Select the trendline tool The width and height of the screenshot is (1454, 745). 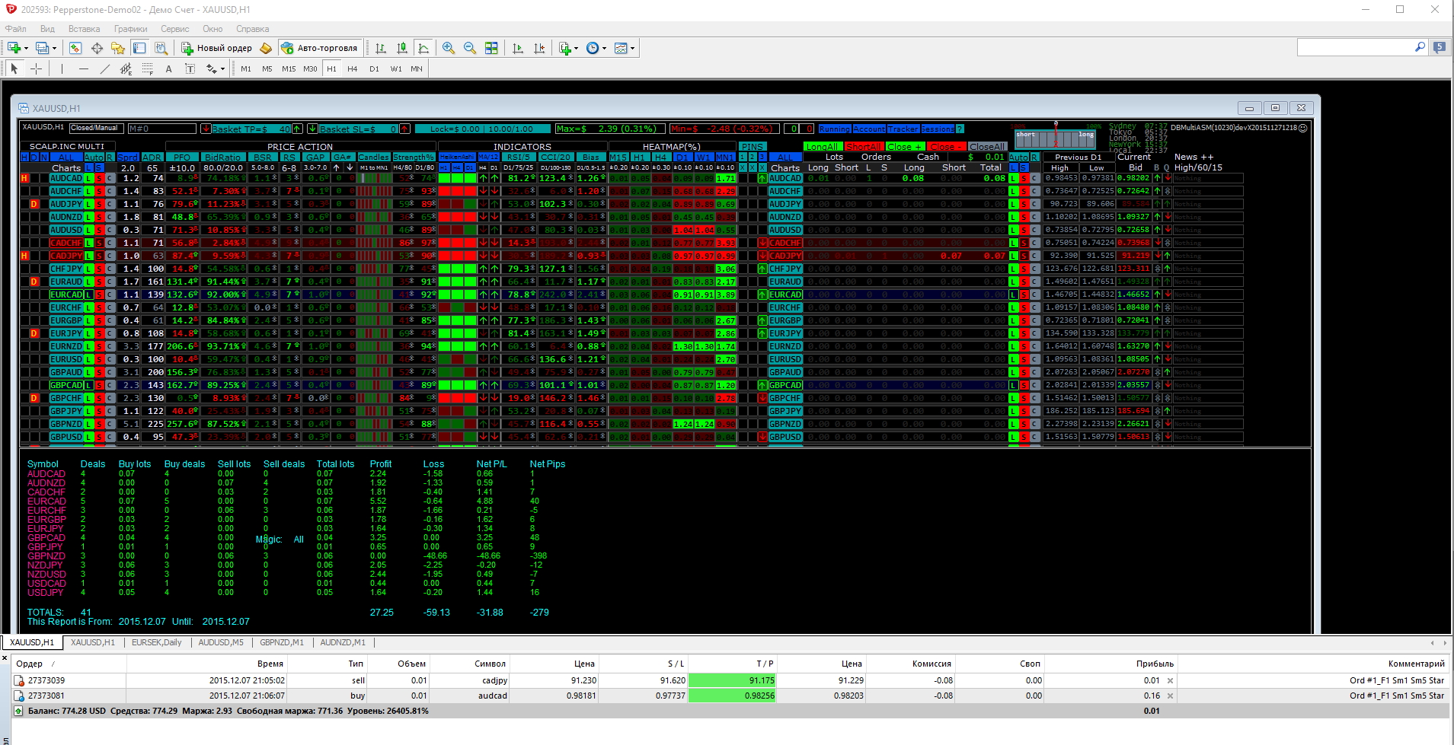(x=104, y=68)
